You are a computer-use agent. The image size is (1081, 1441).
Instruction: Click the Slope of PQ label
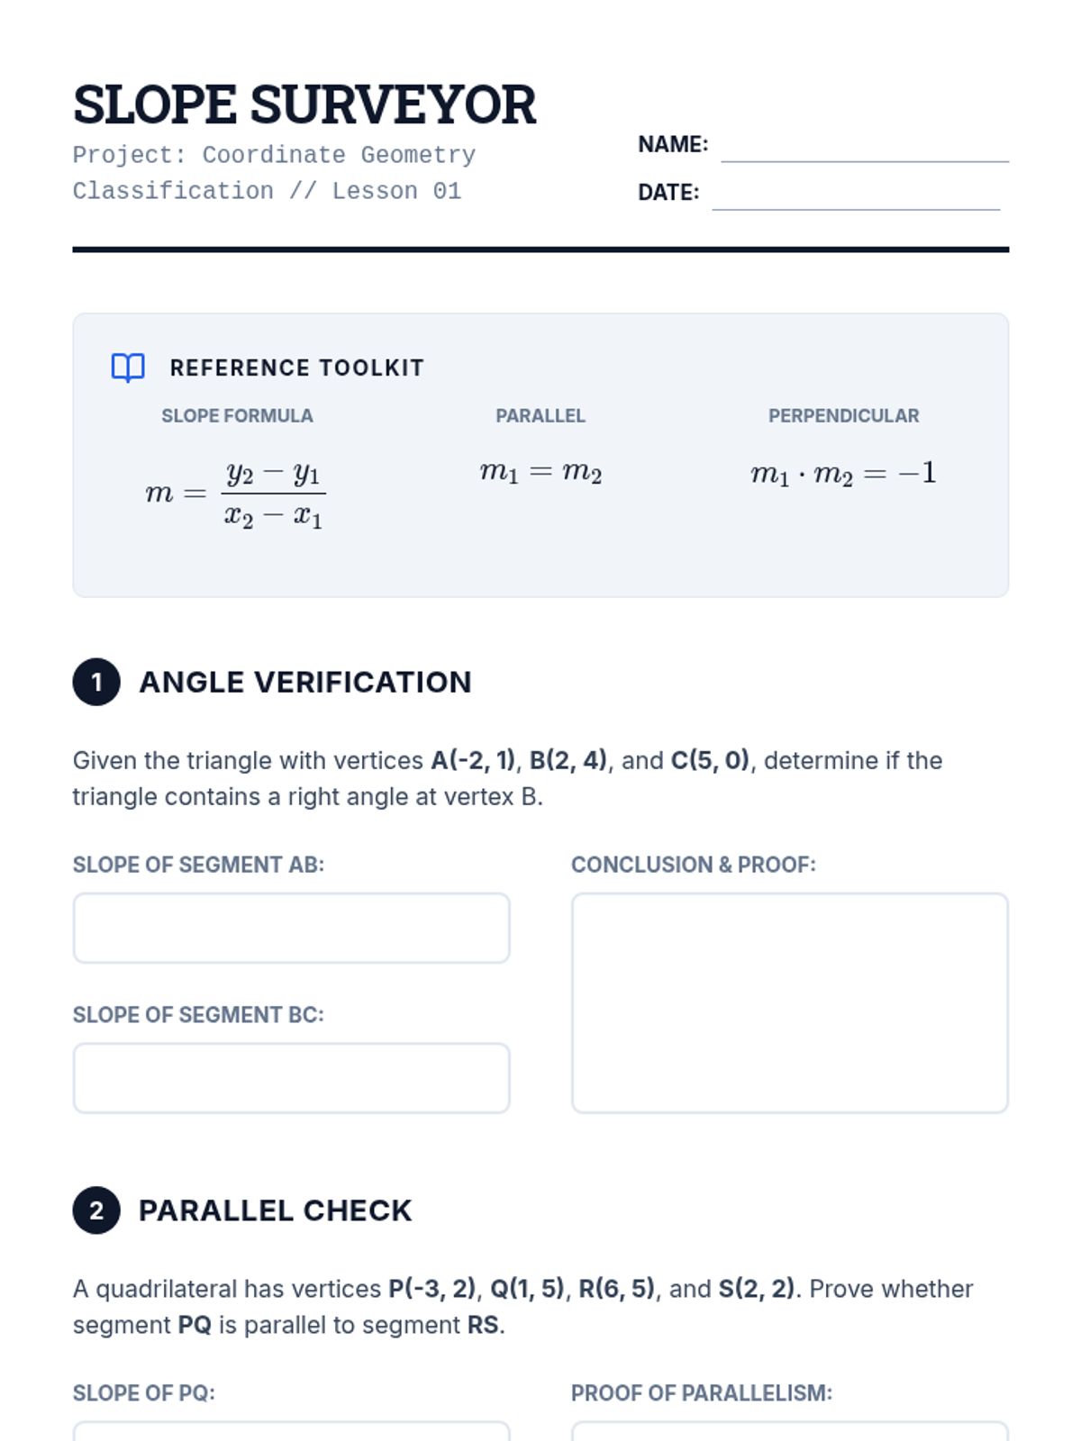point(144,1392)
